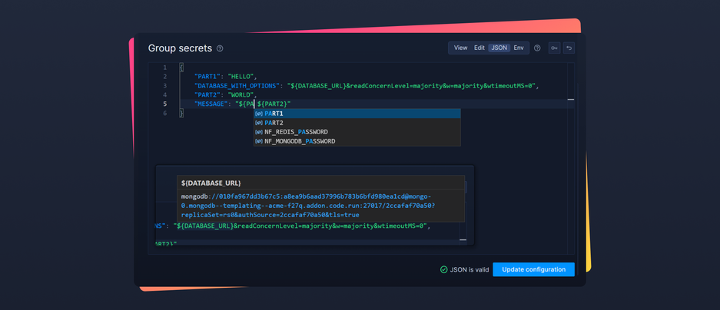The image size is (720, 310).
Task: Click the "PART1" key on line 2
Action: coord(207,77)
